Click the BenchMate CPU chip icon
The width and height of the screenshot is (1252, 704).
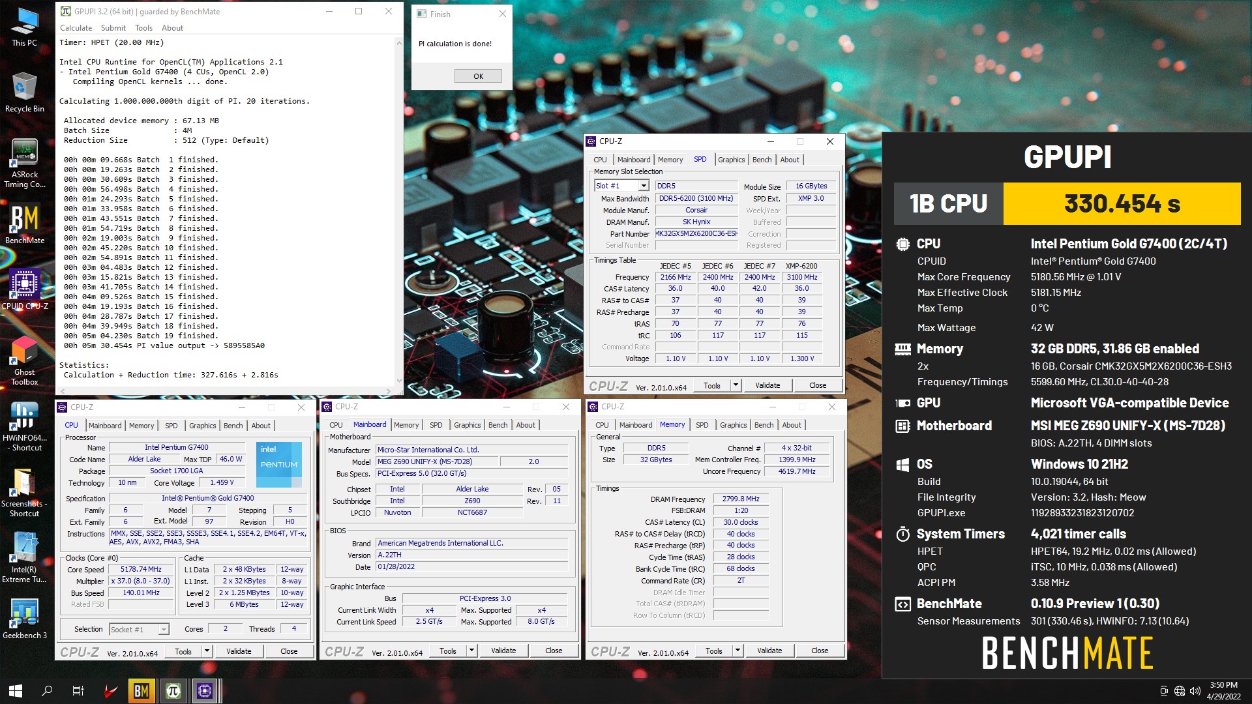[x=902, y=244]
